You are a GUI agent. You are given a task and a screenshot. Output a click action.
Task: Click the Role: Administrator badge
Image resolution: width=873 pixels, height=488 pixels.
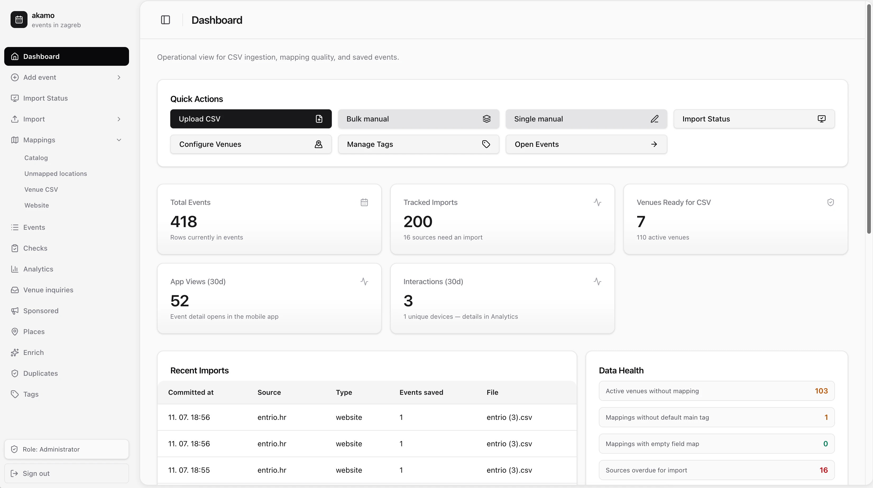(66, 449)
